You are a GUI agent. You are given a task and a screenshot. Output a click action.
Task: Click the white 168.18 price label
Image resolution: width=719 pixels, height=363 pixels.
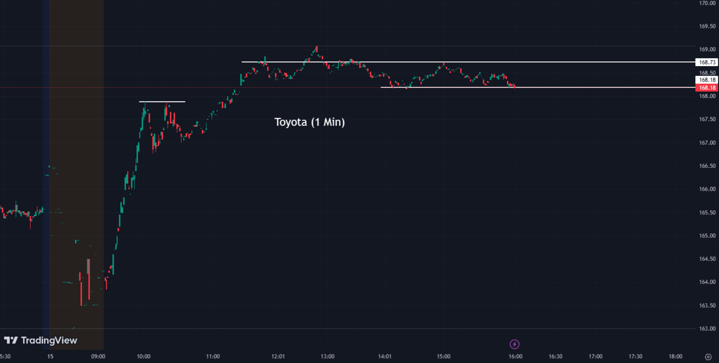[x=707, y=80]
